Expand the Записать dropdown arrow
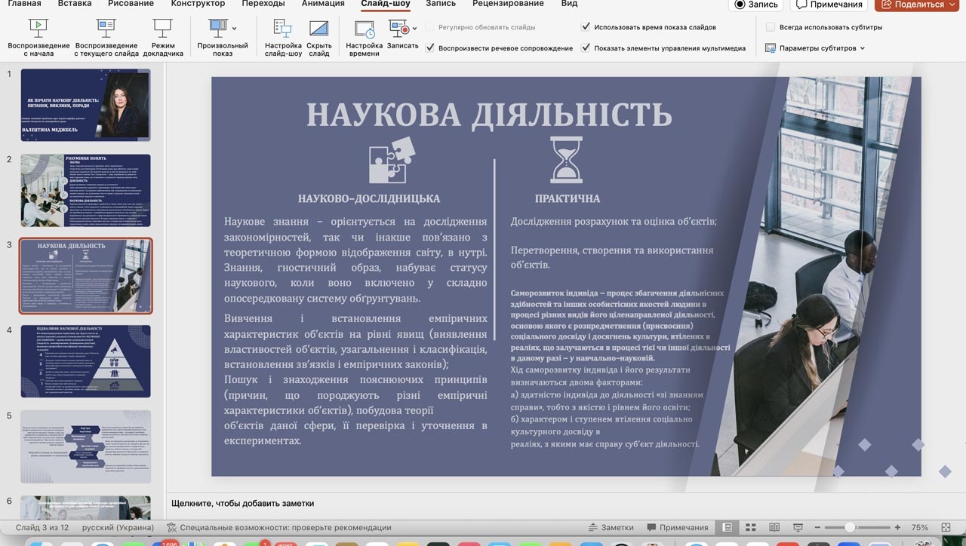966x546 pixels. (414, 29)
